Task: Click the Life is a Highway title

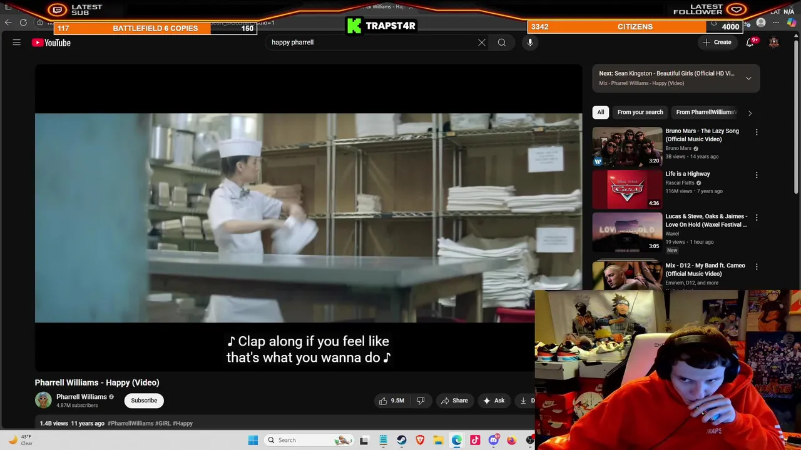Action: [x=688, y=174]
